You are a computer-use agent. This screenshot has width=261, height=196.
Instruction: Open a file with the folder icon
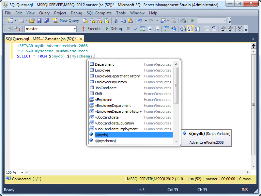click(32, 21)
